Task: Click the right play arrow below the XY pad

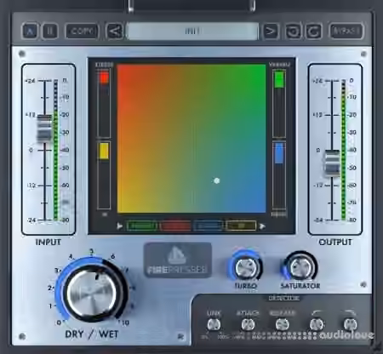Action: tap(262, 226)
